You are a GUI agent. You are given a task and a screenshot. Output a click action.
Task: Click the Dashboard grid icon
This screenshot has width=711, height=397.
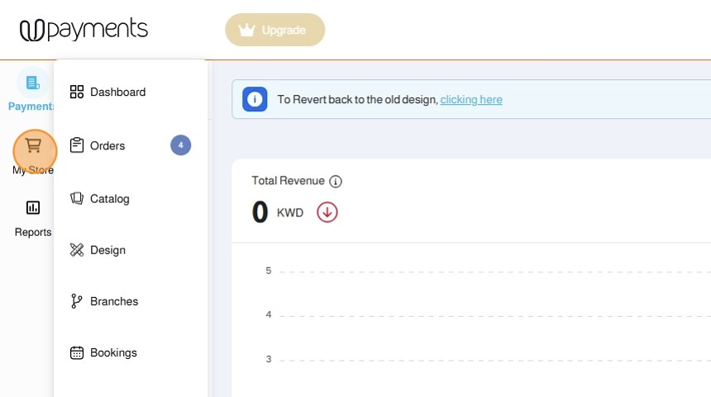pyautogui.click(x=77, y=92)
